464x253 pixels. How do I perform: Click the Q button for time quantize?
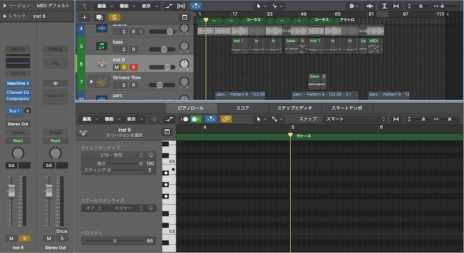coord(151,155)
